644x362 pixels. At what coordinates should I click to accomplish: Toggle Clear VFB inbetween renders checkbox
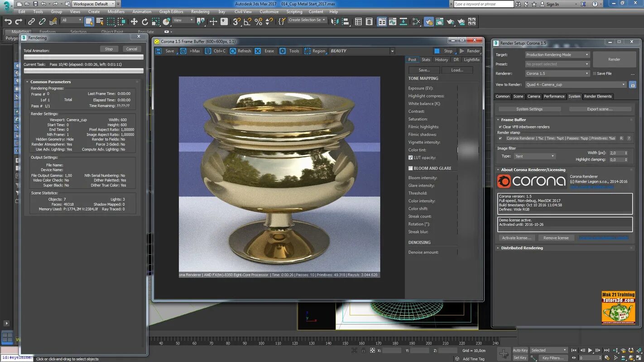pos(500,127)
